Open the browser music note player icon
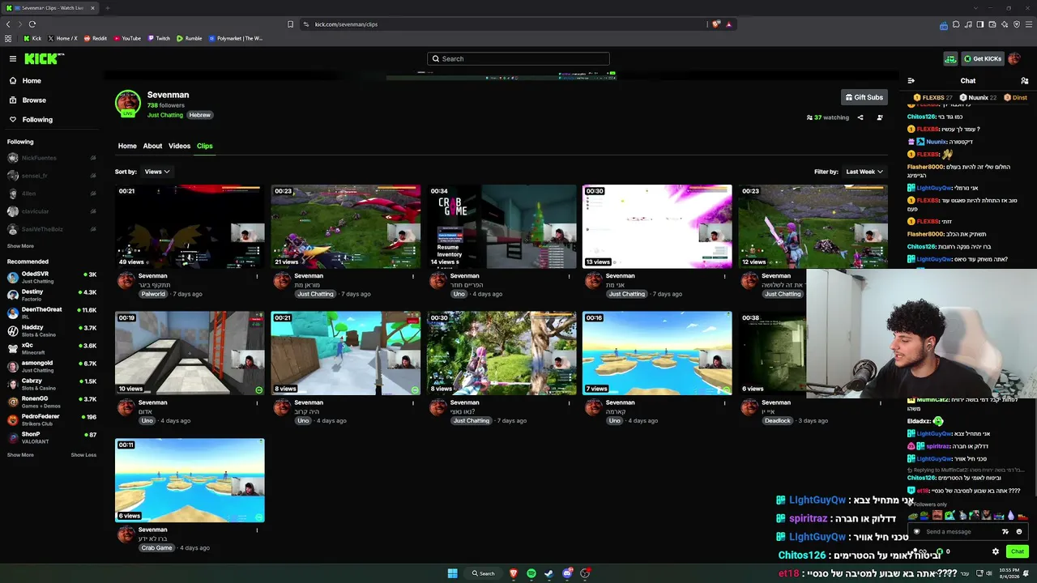This screenshot has height=583, width=1037. point(968,24)
